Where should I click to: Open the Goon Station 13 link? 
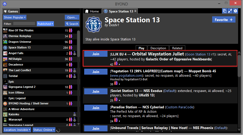198,54
